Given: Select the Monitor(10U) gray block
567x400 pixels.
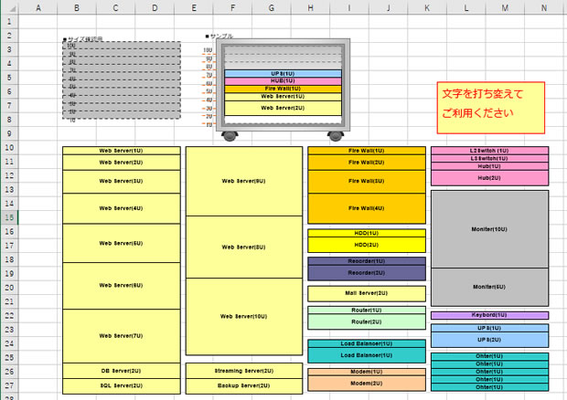Looking at the screenshot, I should coord(489,228).
